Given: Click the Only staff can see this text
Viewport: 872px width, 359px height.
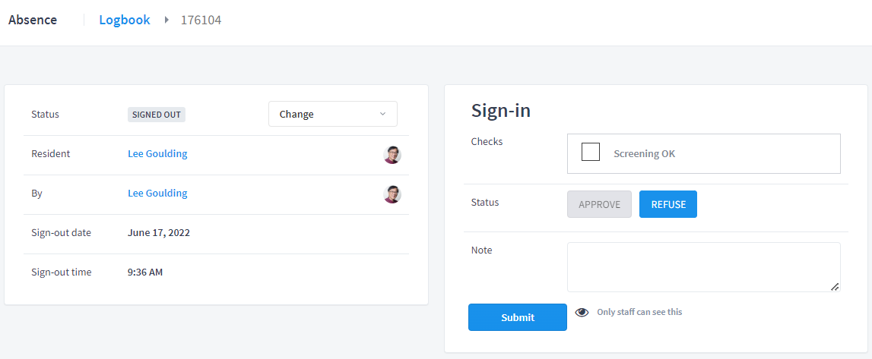Looking at the screenshot, I should (x=639, y=312).
